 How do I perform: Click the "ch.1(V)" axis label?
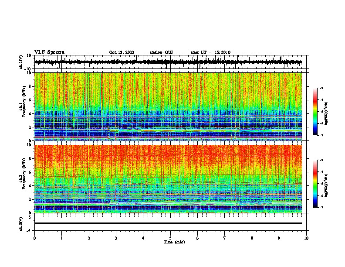20,62
